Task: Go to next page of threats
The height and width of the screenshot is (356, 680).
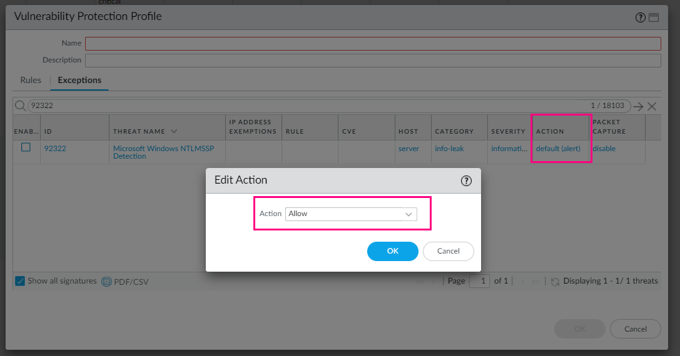Action: [x=522, y=282]
